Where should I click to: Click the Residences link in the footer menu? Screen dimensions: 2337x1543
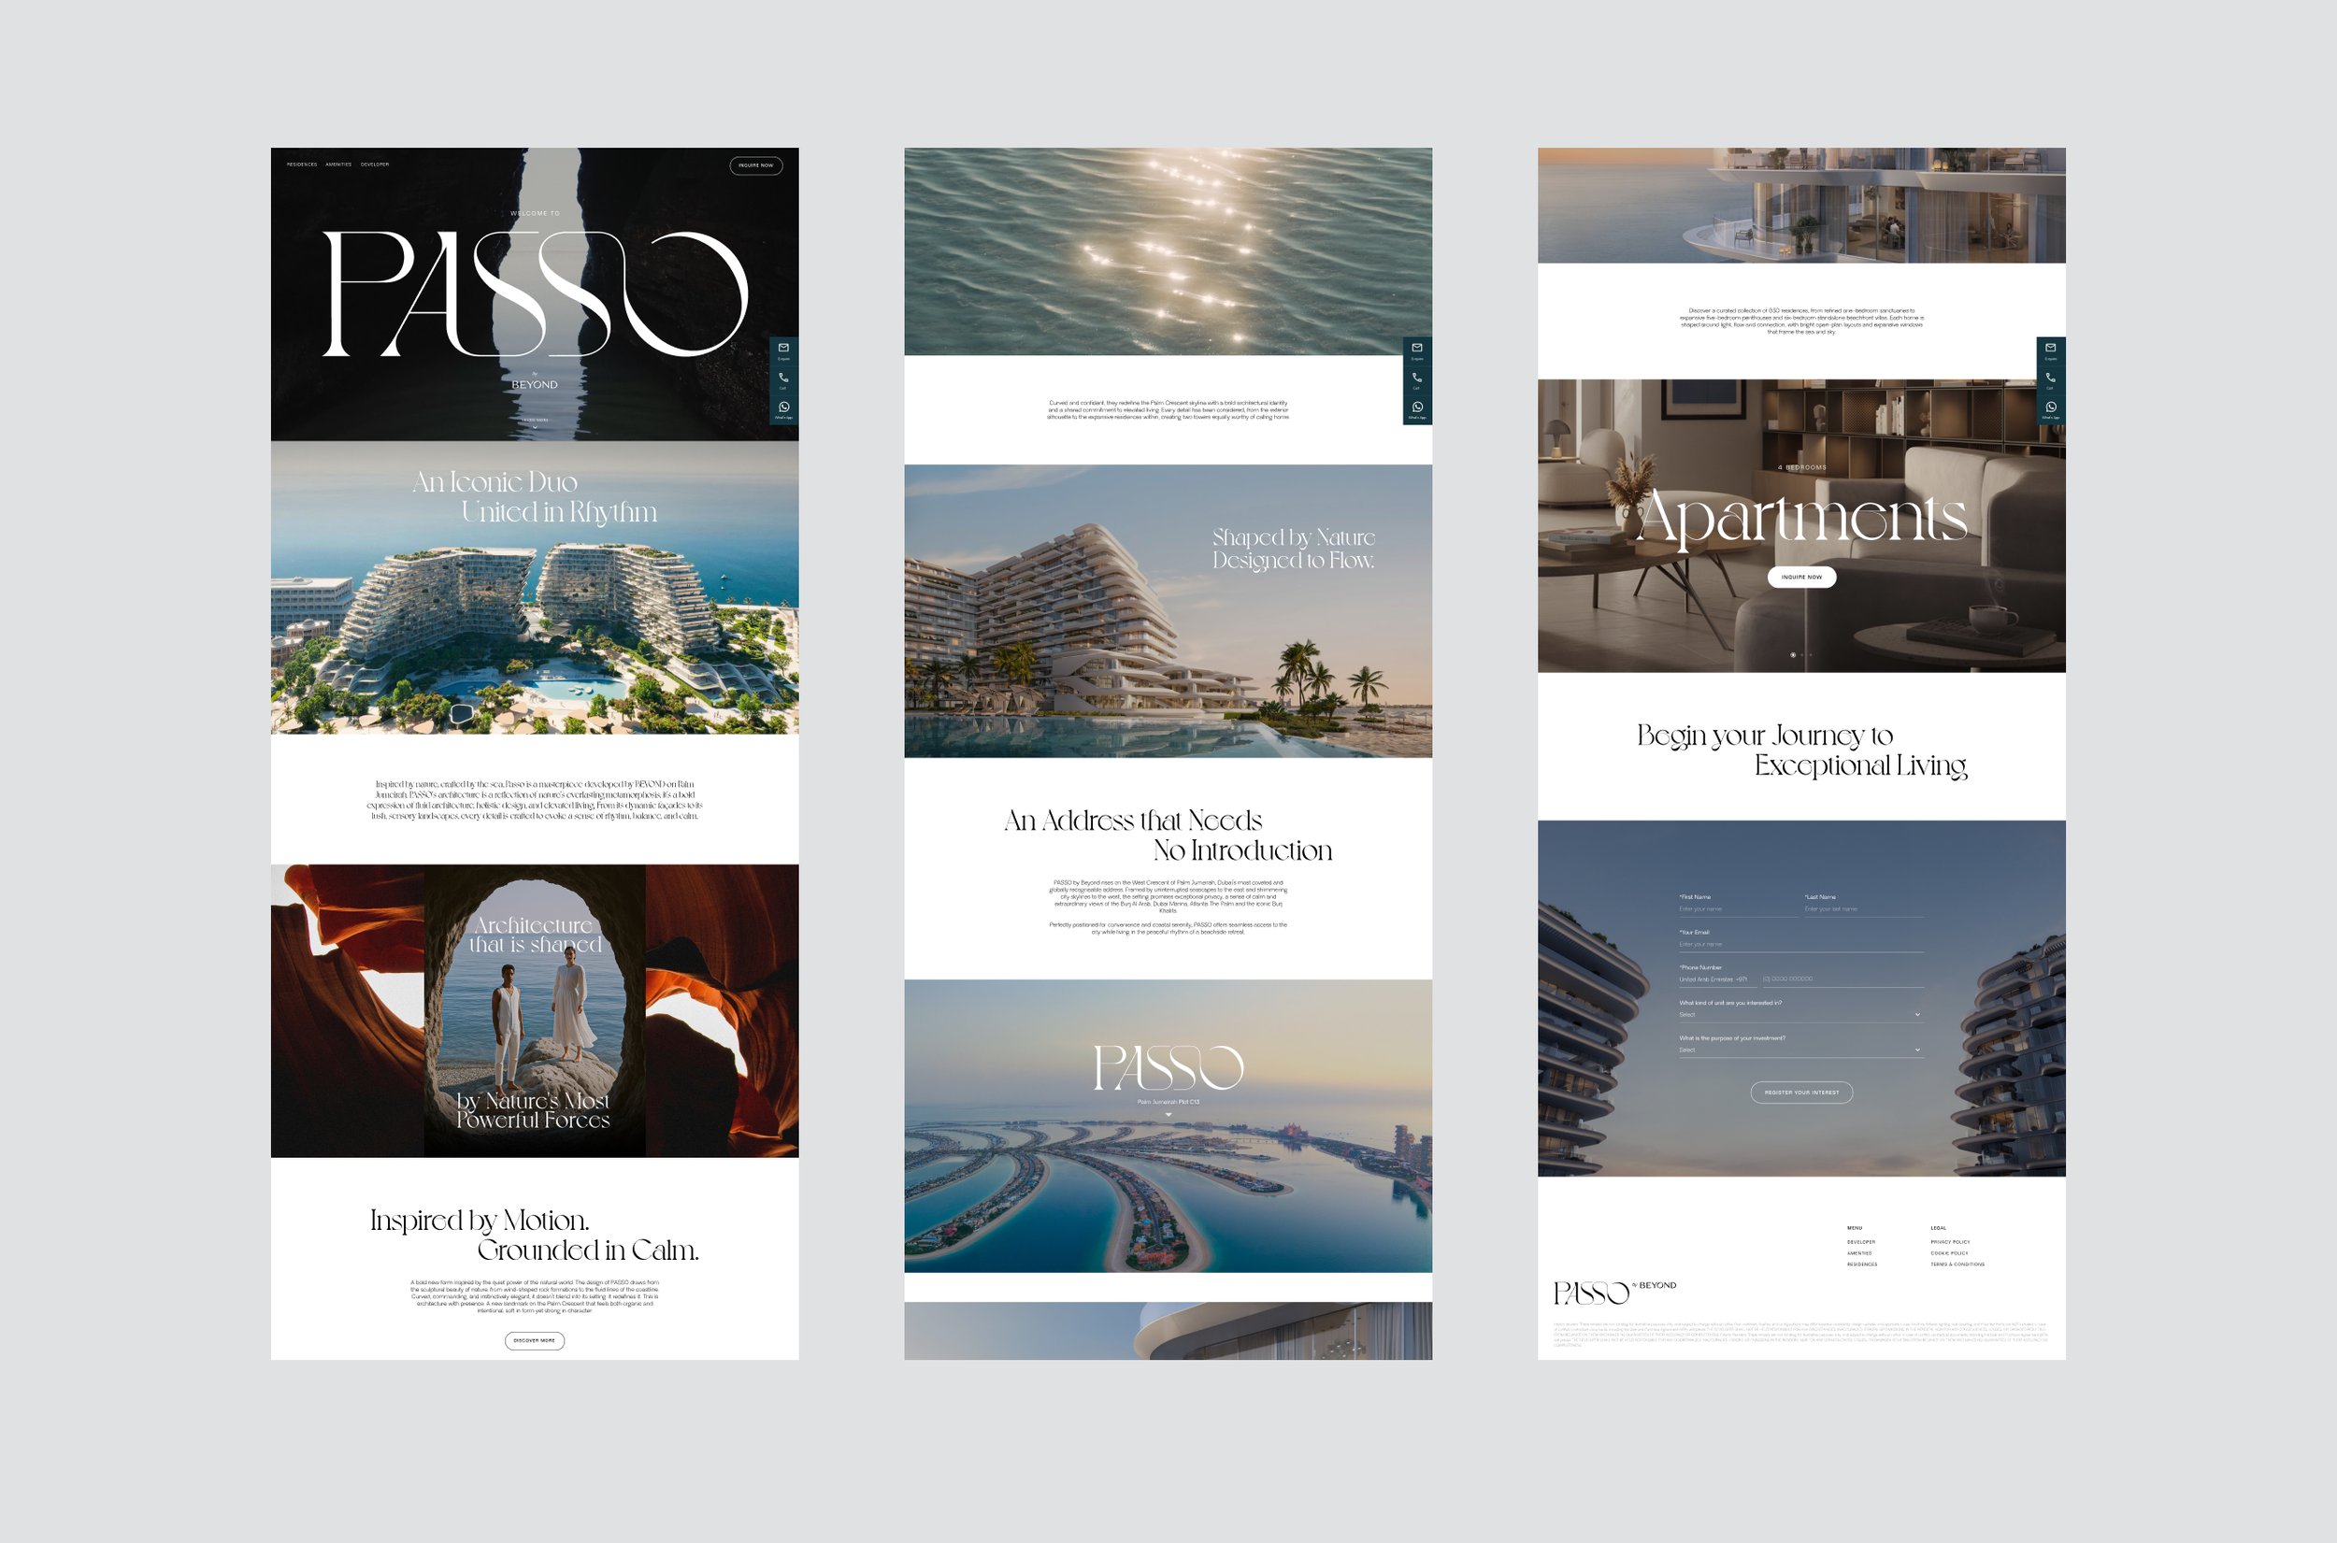pos(1862,1264)
